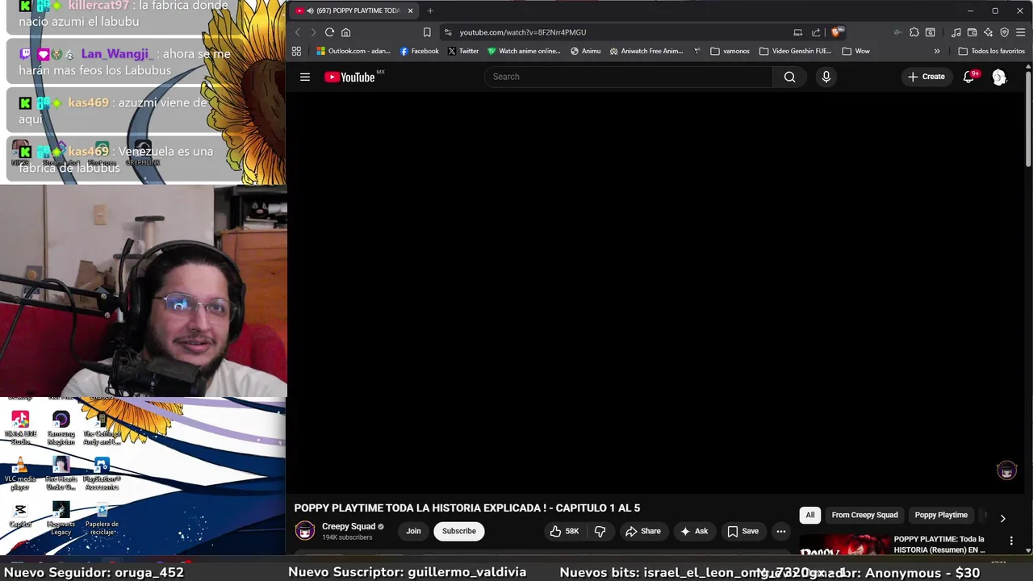This screenshot has height=581, width=1033.
Task: Open the Todos los favoritos folder
Action: [x=991, y=51]
